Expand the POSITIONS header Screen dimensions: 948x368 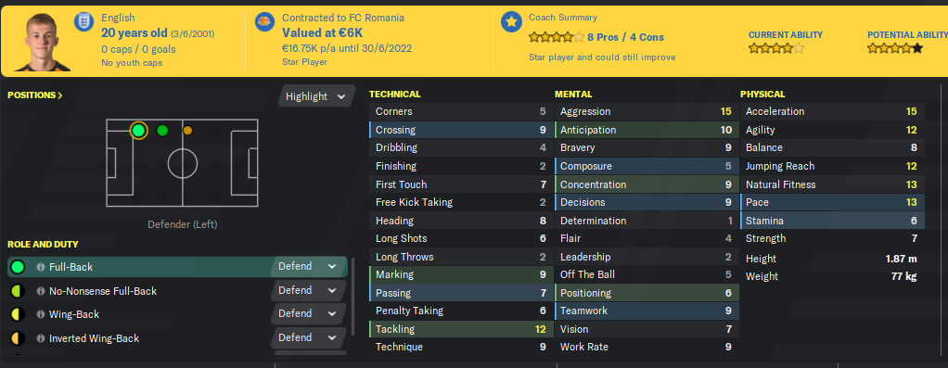point(35,95)
